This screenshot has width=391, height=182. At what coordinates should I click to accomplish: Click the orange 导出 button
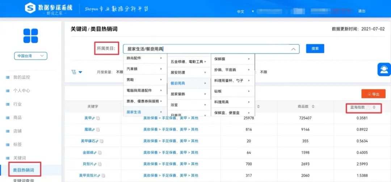373,94
